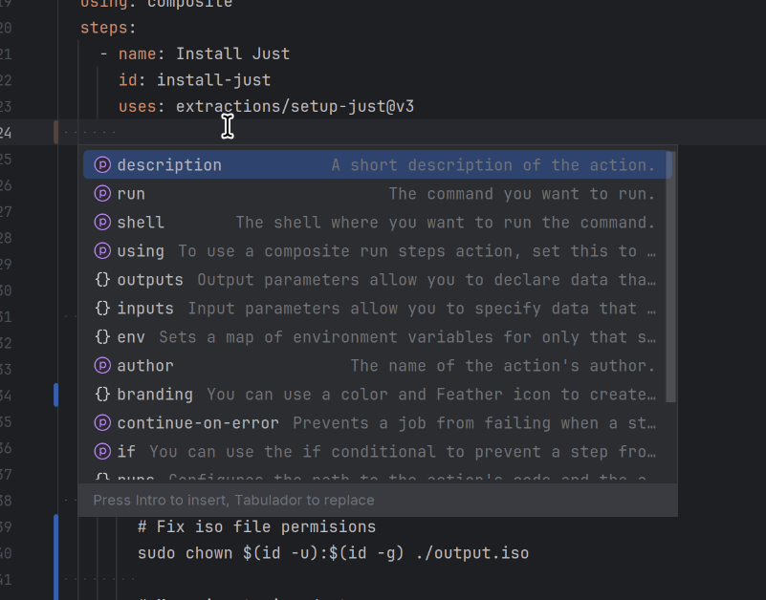Viewport: 766px width, 600px height.
Task: Click the braces icon next to inputs
Action: (102, 309)
